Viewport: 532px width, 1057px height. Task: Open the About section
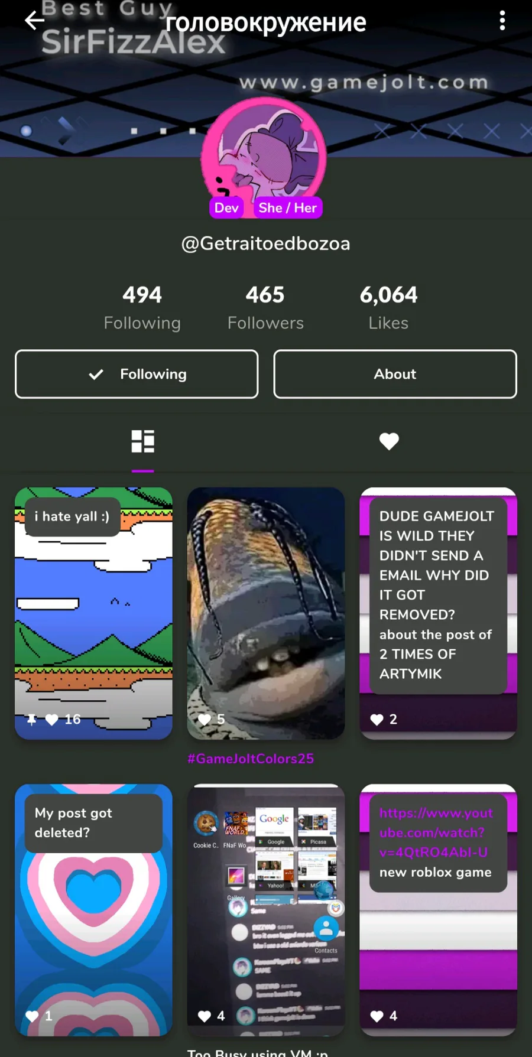pyautogui.click(x=395, y=374)
